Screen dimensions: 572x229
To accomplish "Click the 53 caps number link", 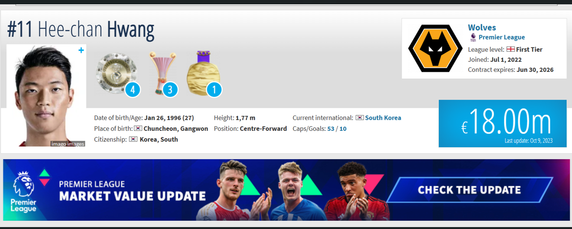I will click(330, 128).
